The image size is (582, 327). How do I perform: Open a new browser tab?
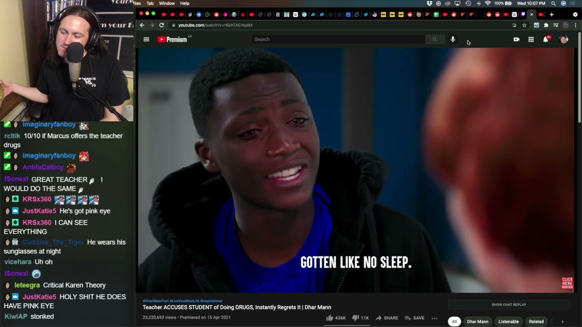552,15
